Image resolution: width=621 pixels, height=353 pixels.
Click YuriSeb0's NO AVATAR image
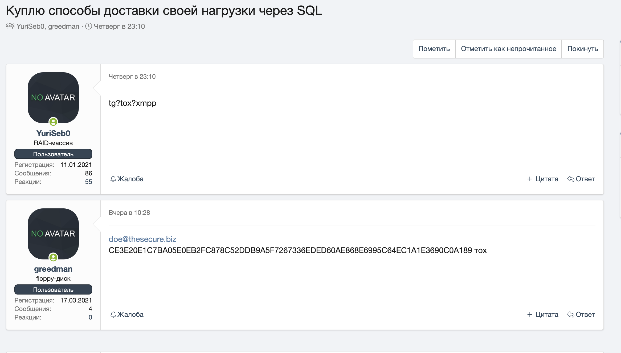point(53,97)
